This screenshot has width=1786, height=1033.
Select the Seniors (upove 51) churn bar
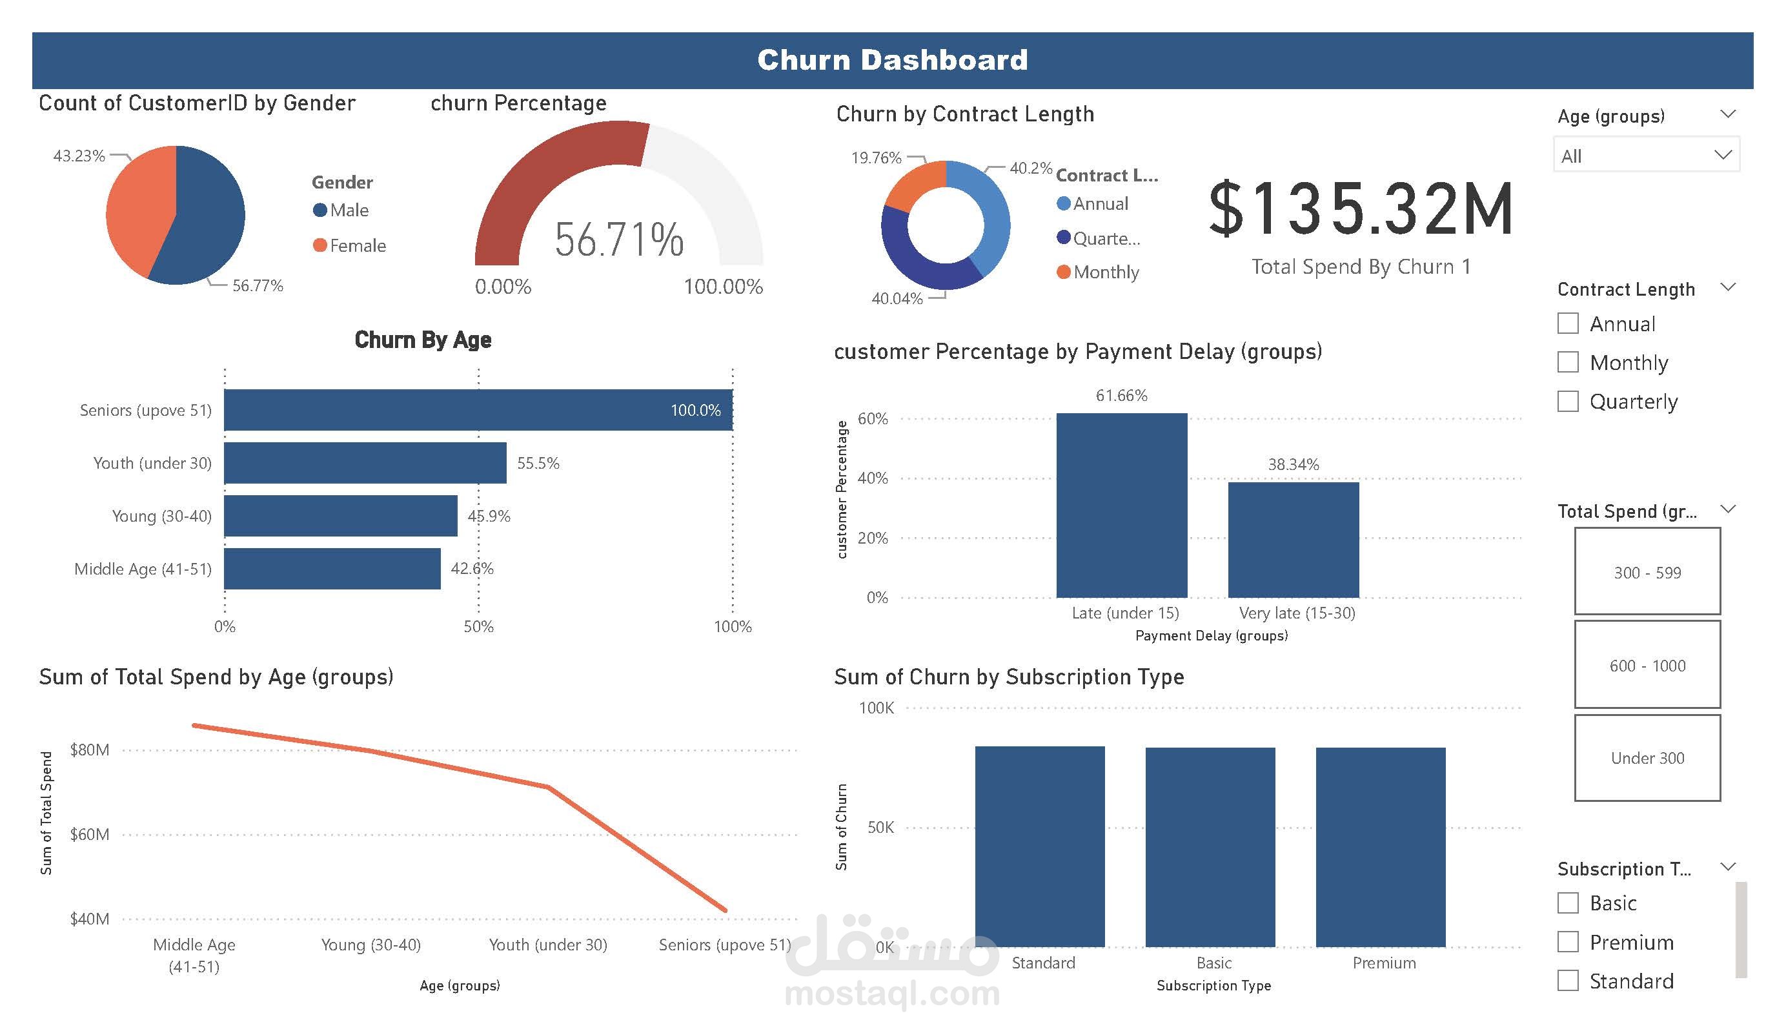(478, 410)
